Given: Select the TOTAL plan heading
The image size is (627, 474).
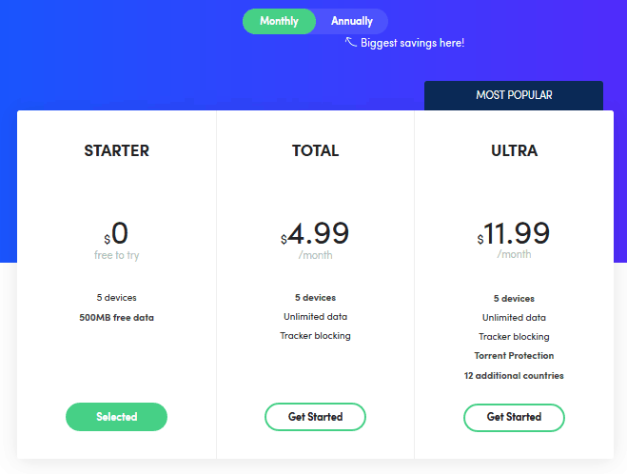Looking at the screenshot, I should (315, 150).
